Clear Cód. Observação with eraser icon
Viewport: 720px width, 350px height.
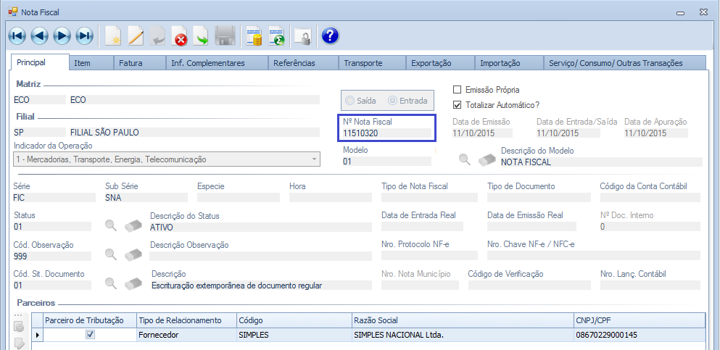pos(133,254)
